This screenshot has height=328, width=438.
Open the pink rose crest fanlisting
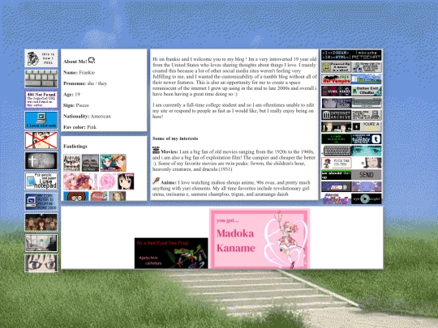pos(108,181)
